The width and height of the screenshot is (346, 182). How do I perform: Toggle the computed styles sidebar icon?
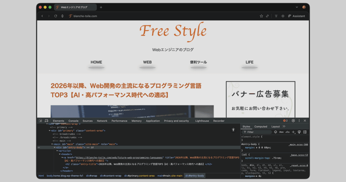tap(305, 132)
